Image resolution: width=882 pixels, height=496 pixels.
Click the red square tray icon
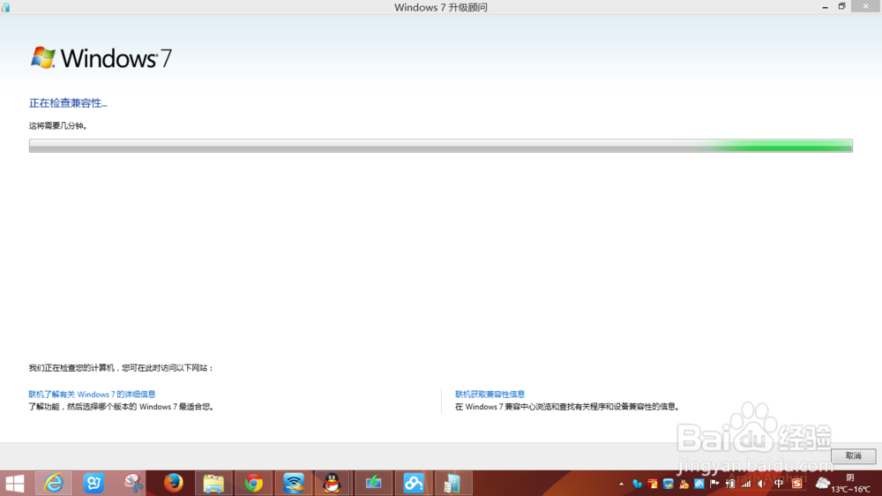[653, 484]
